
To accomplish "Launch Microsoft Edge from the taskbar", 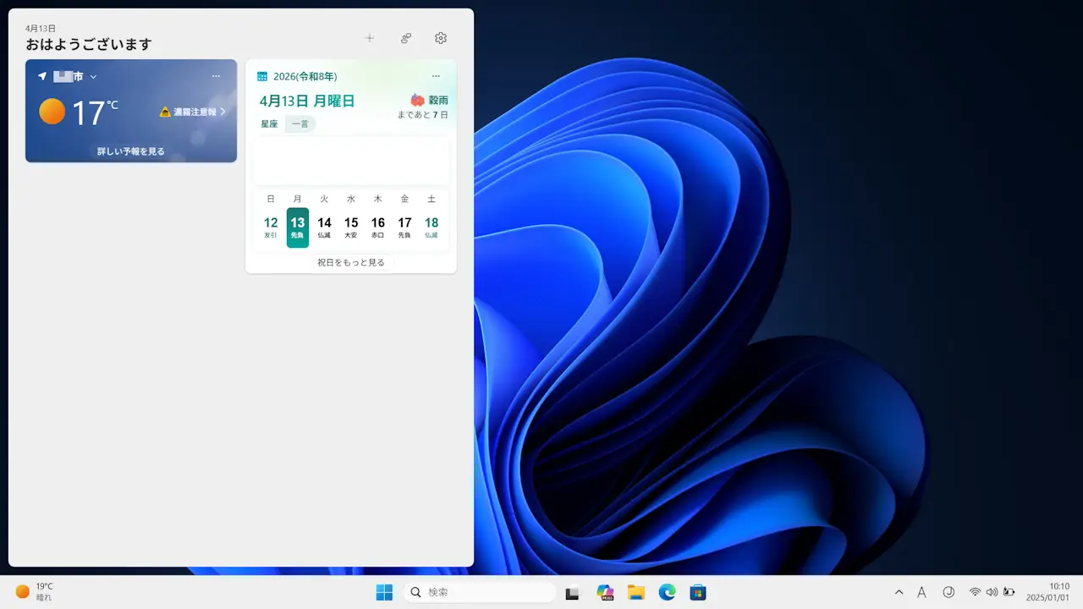I will coord(668,592).
